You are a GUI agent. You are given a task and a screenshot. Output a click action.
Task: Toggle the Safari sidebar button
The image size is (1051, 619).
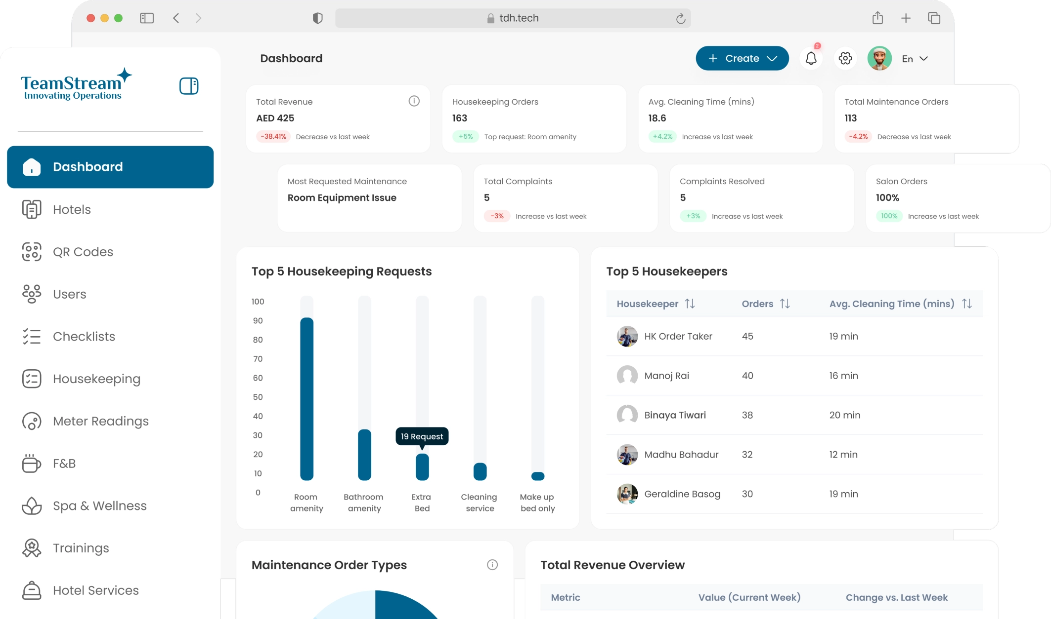tap(147, 18)
